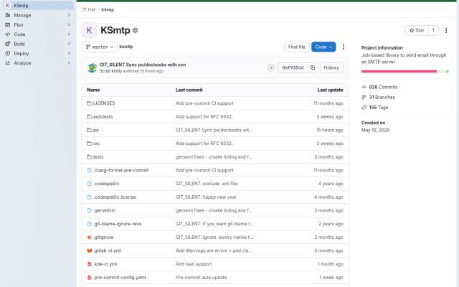Click the public visibility globe icon
Viewport: 459px width, 287px height.
coord(135,30)
